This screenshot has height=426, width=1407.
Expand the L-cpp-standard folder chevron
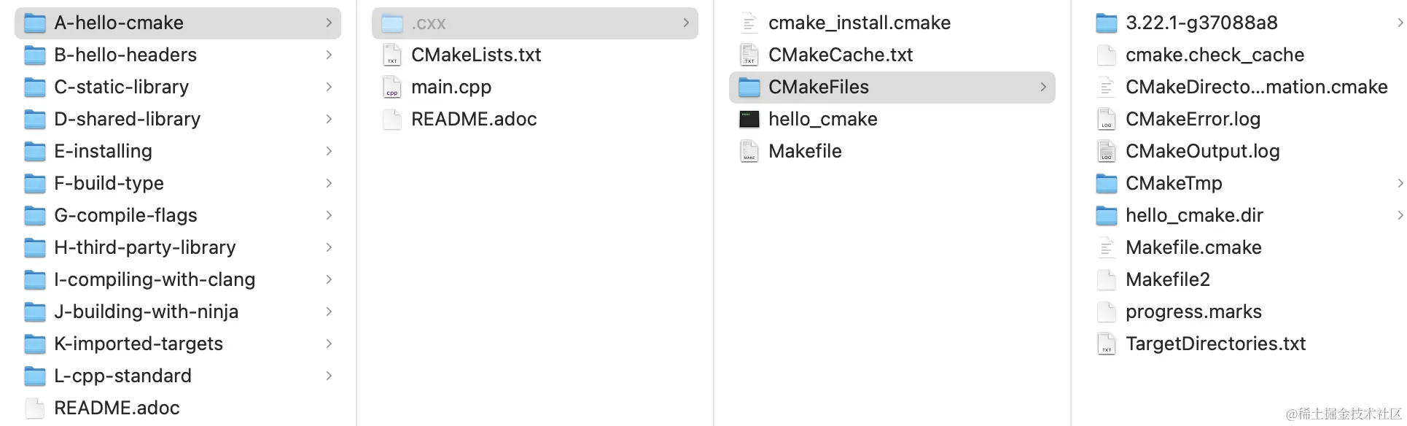(x=329, y=376)
